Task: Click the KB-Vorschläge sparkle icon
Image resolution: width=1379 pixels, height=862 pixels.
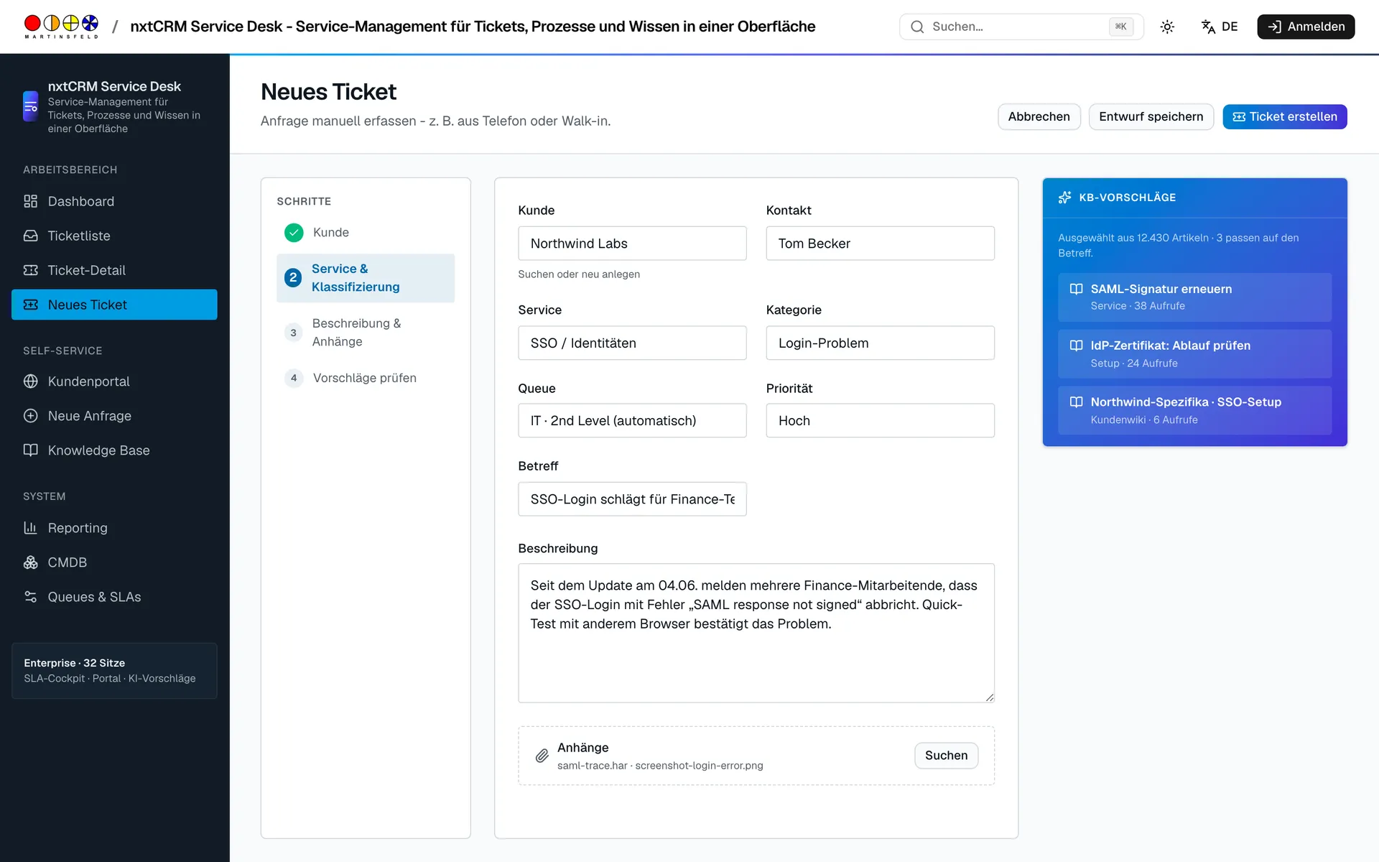Action: tap(1065, 198)
